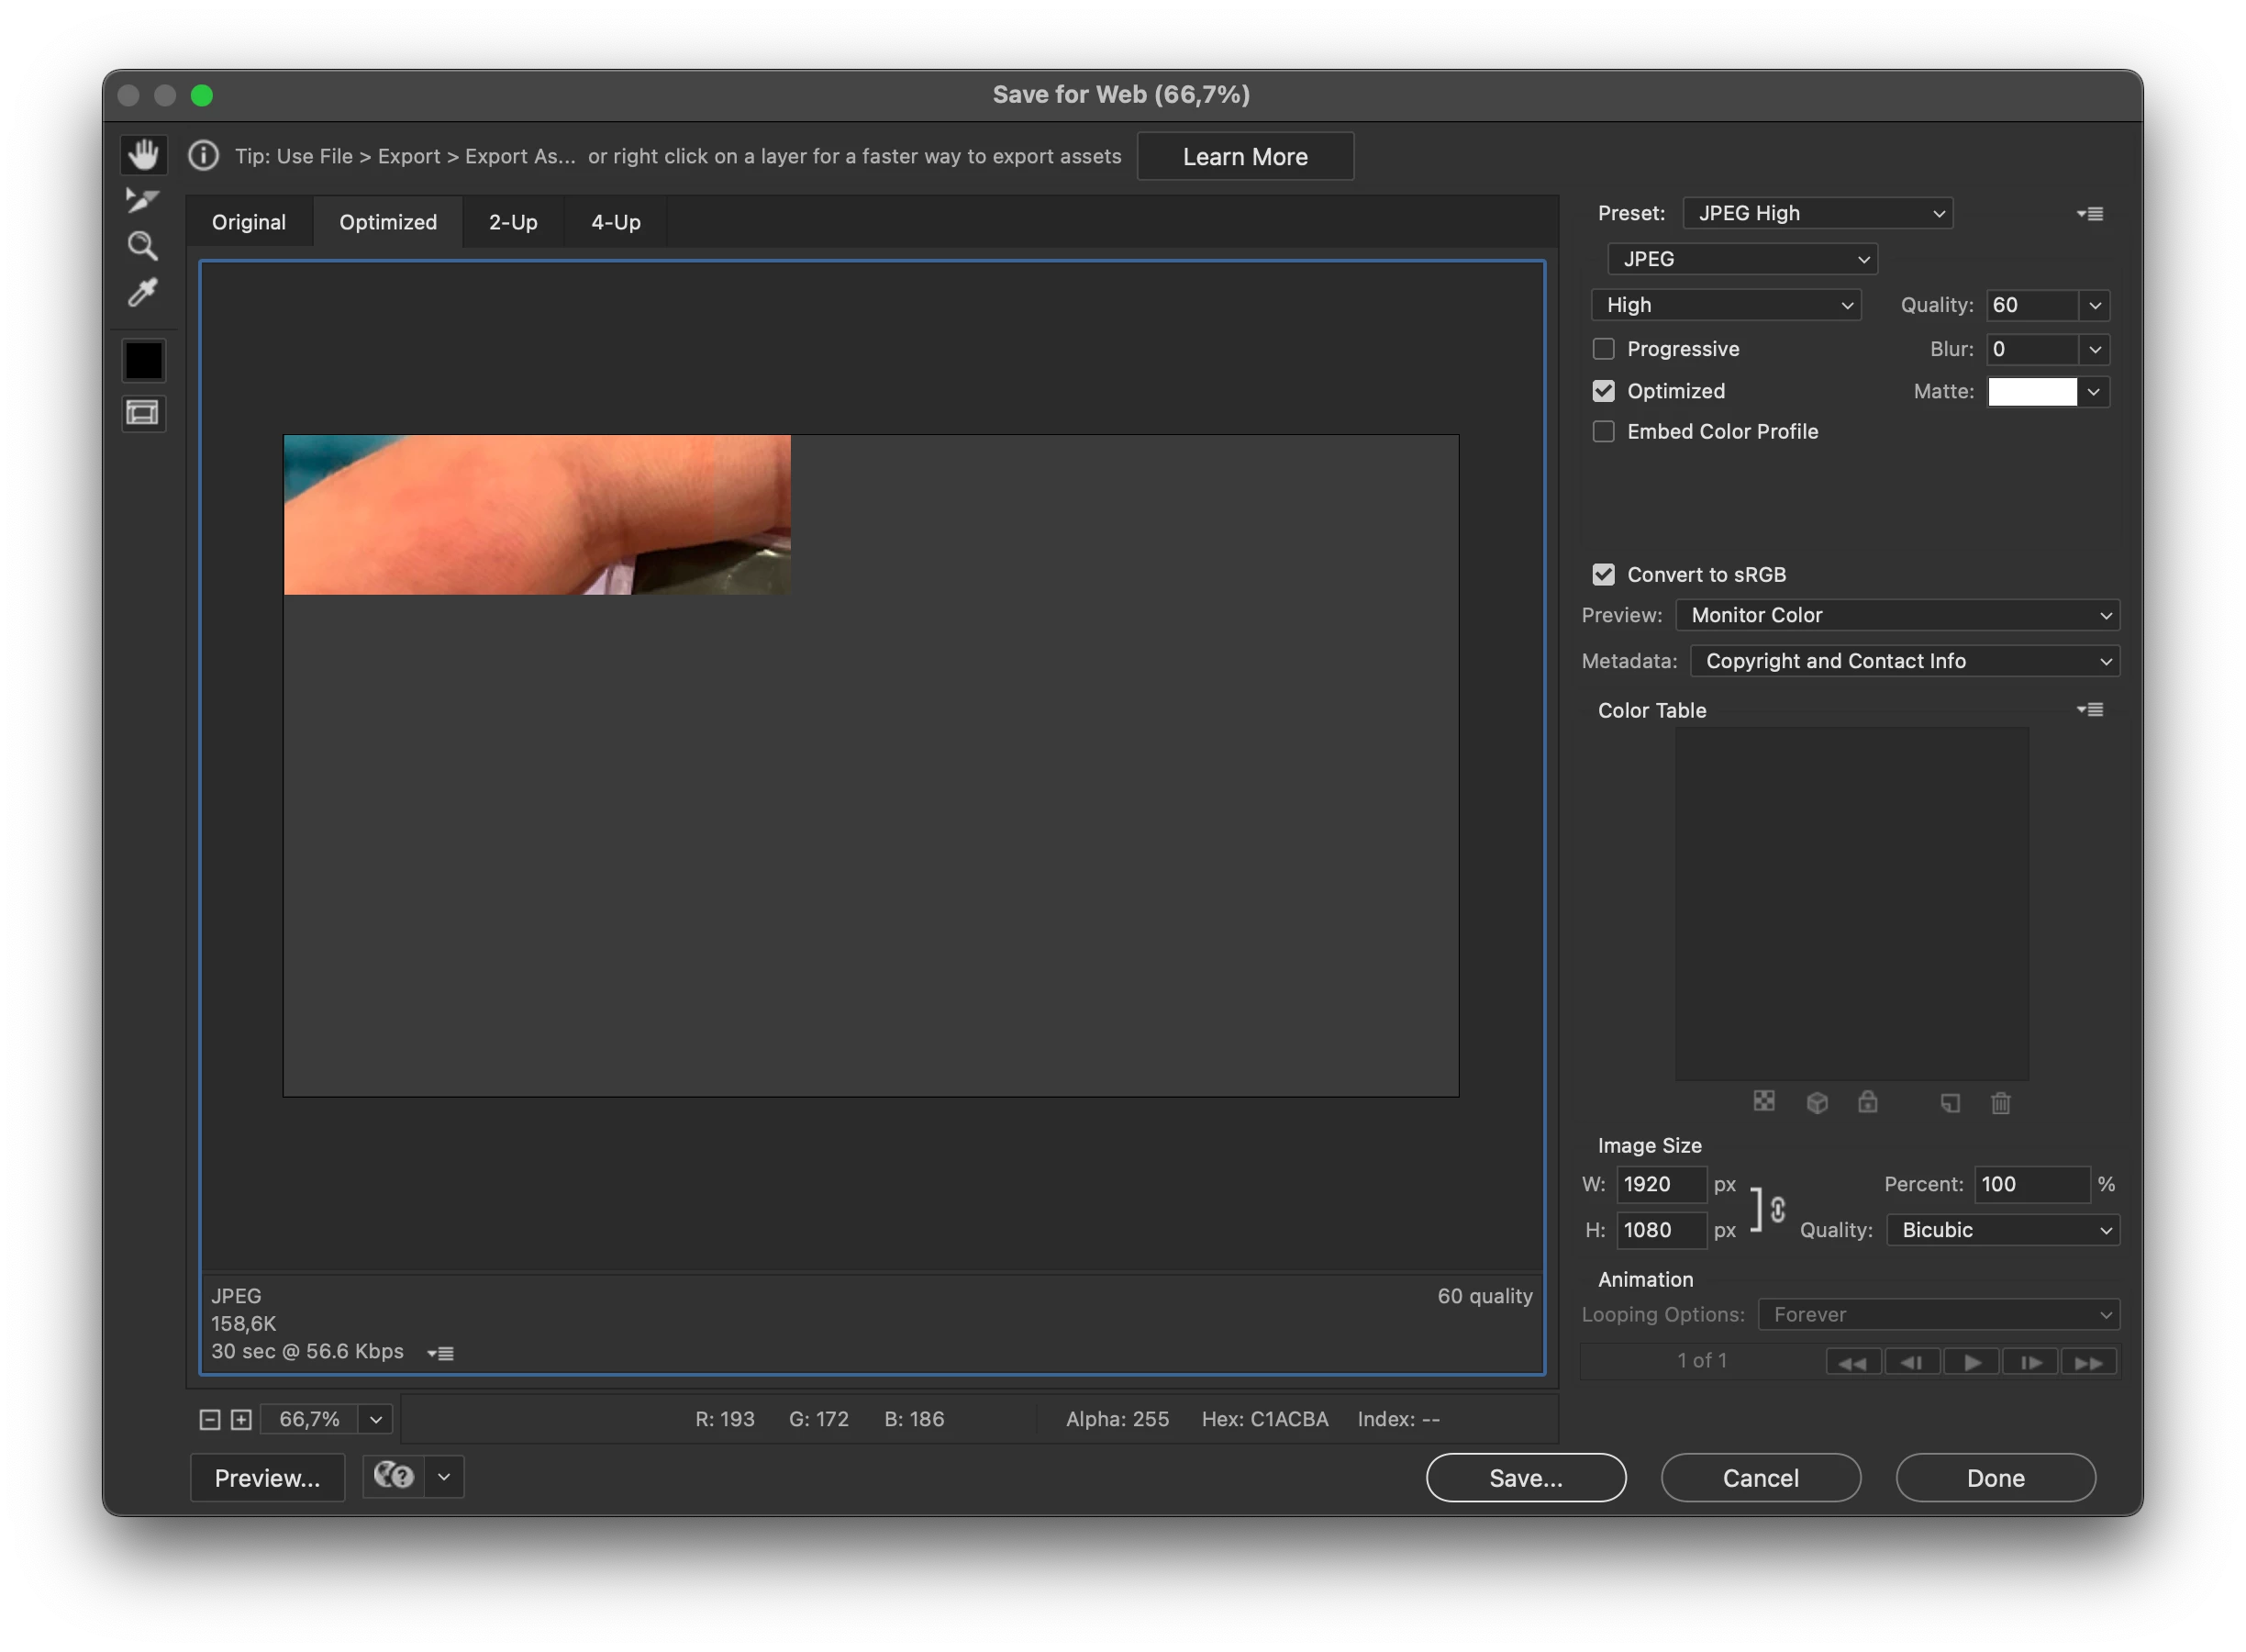Click the Learn More button

click(x=1244, y=157)
